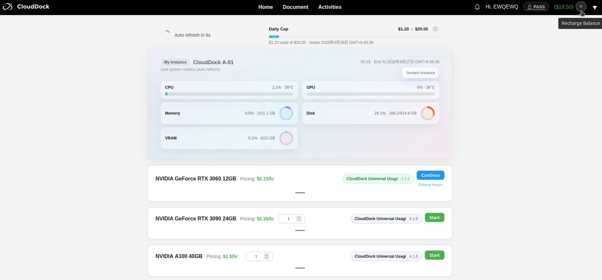Click the CloudDock logo icon
The width and height of the screenshot is (602, 280).
pyautogui.click(x=8, y=7)
